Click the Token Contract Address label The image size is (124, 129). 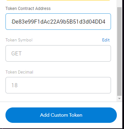(x=28, y=9)
